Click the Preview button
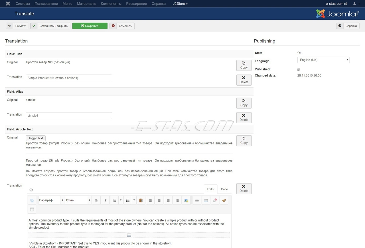 coord(17,26)
